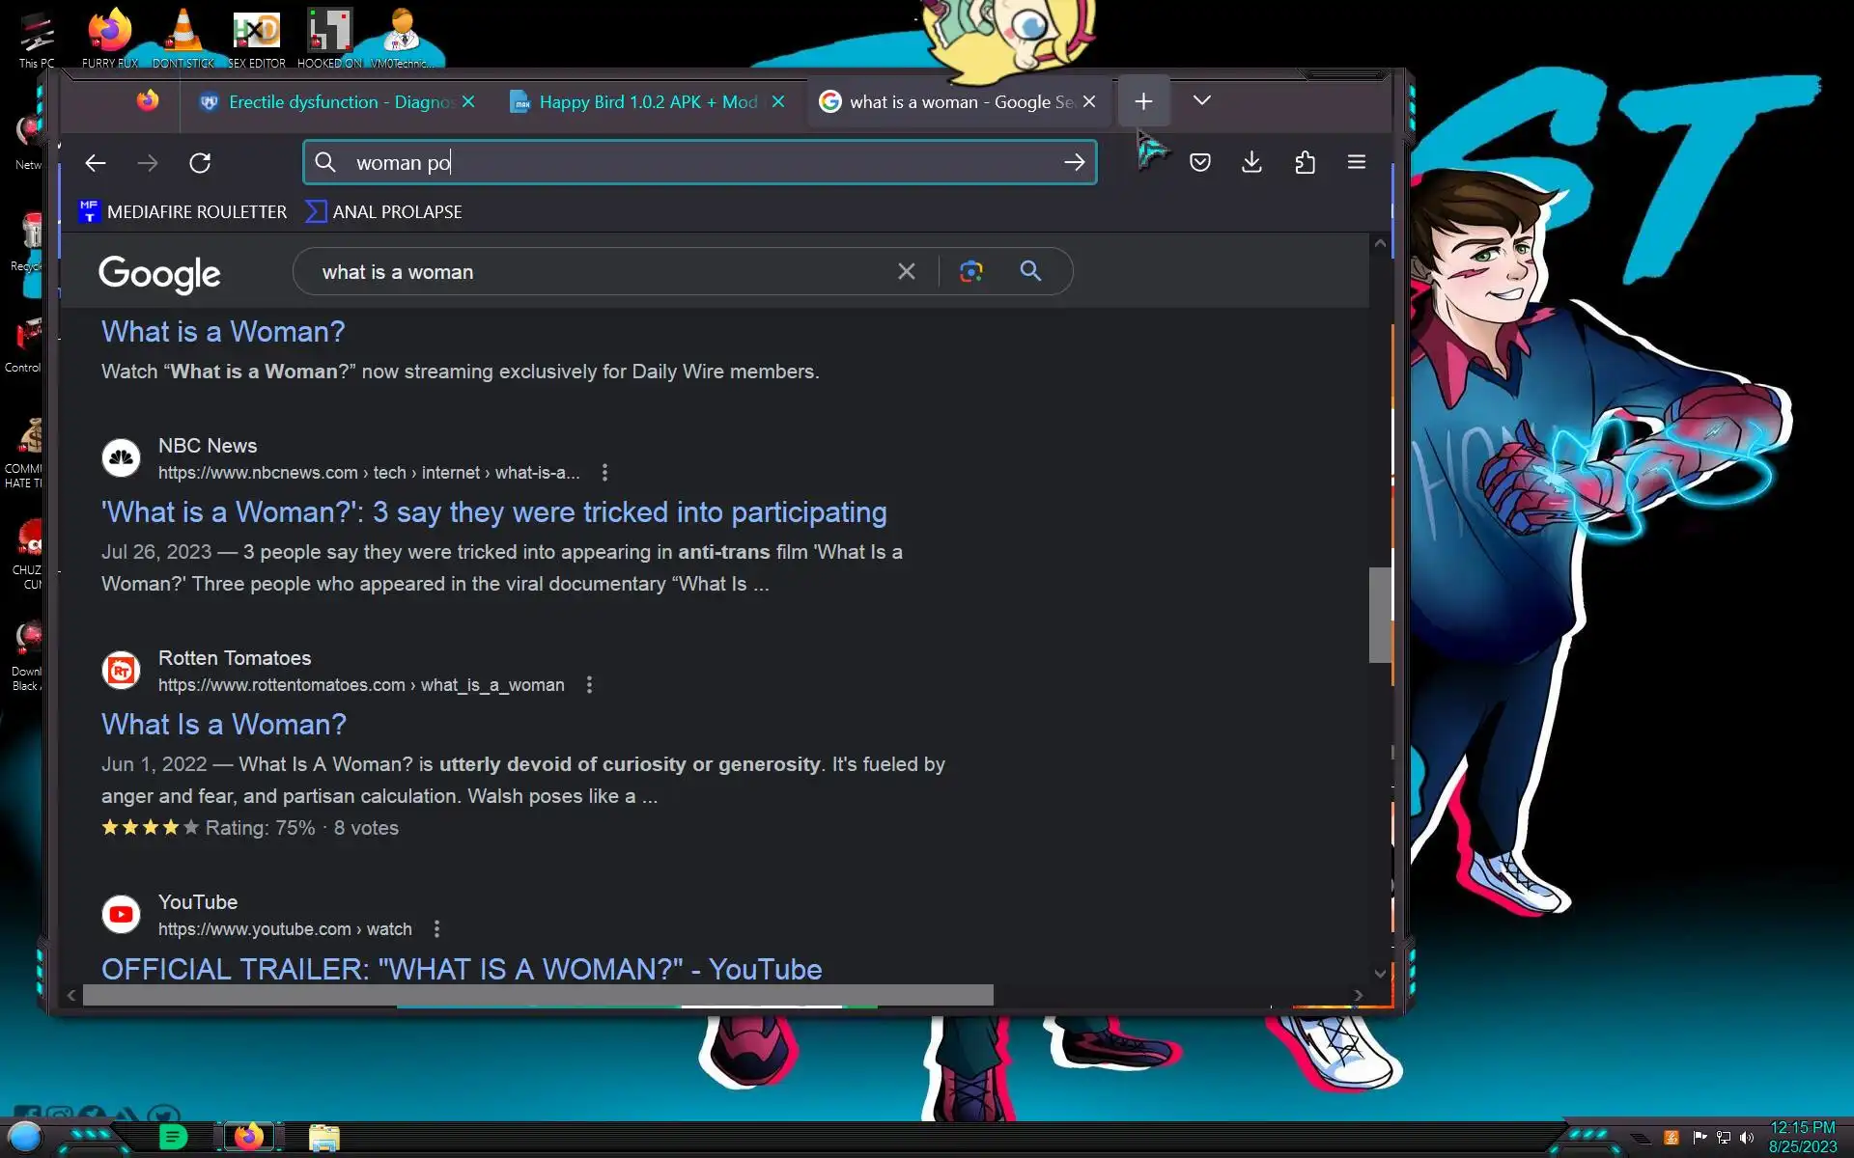Open Rotten Tomatoes result options menu
This screenshot has height=1158, width=1854.
point(589,685)
